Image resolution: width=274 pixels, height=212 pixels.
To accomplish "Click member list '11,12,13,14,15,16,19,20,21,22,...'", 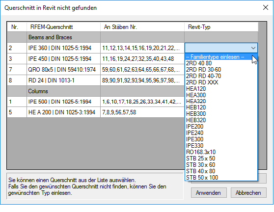I will click(x=142, y=48).
